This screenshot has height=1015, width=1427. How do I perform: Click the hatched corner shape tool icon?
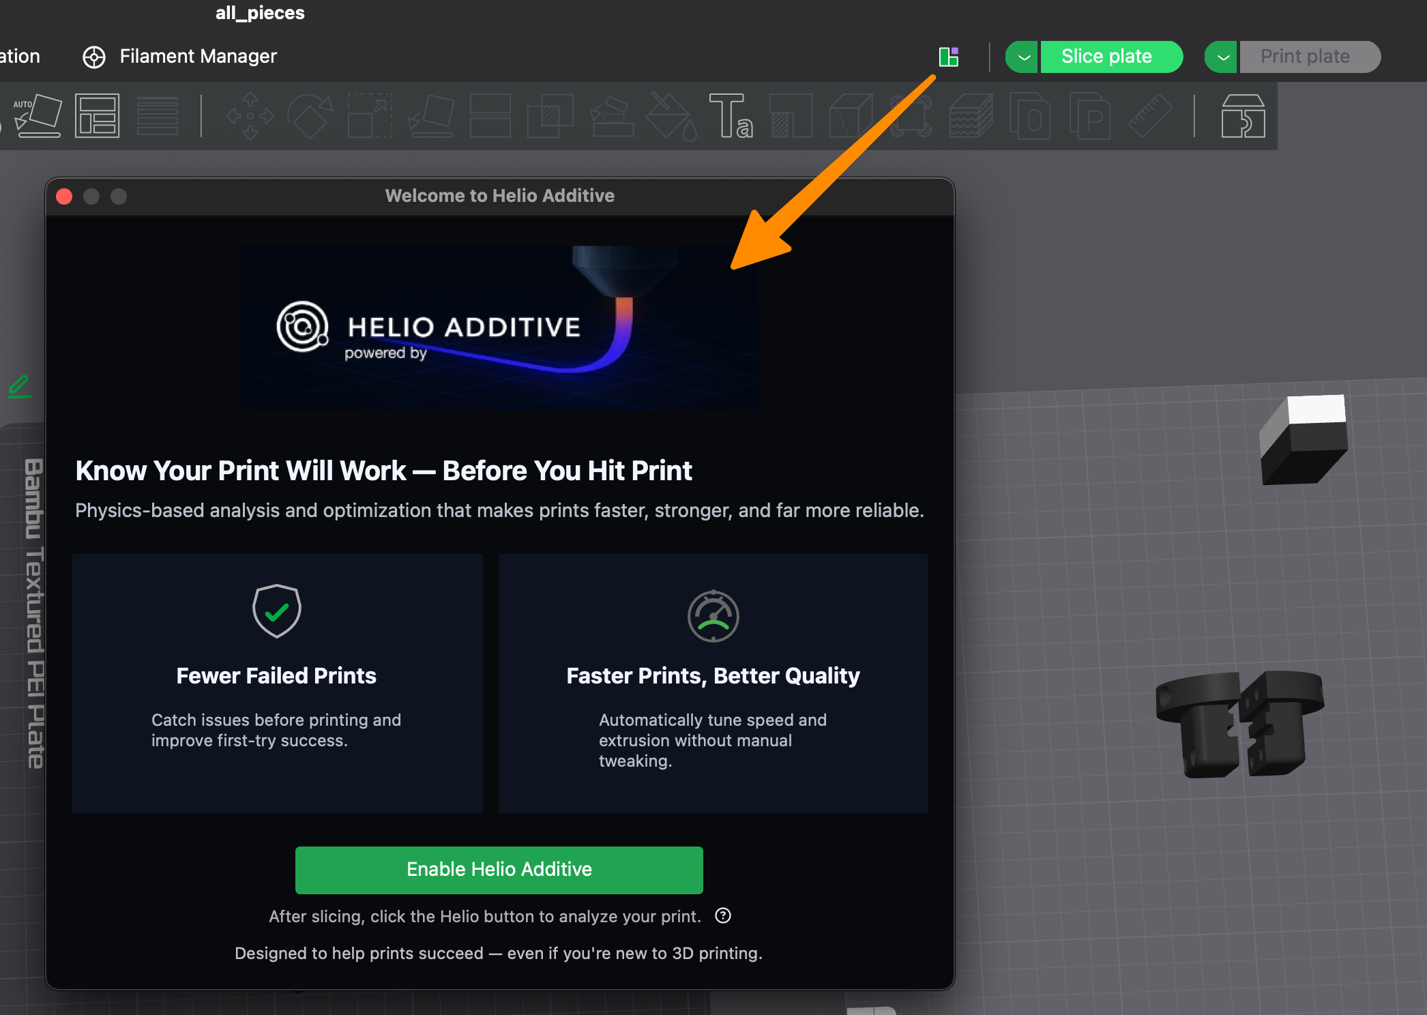click(791, 115)
